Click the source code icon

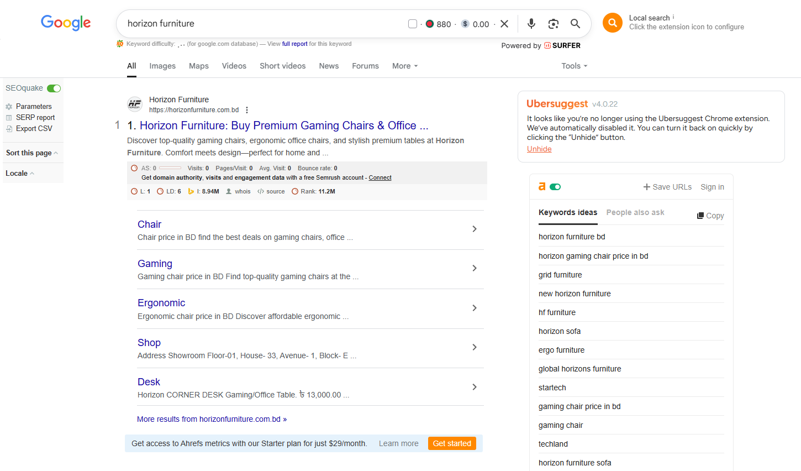261,192
